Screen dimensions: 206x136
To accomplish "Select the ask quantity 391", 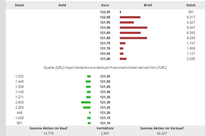I will 191,12.
